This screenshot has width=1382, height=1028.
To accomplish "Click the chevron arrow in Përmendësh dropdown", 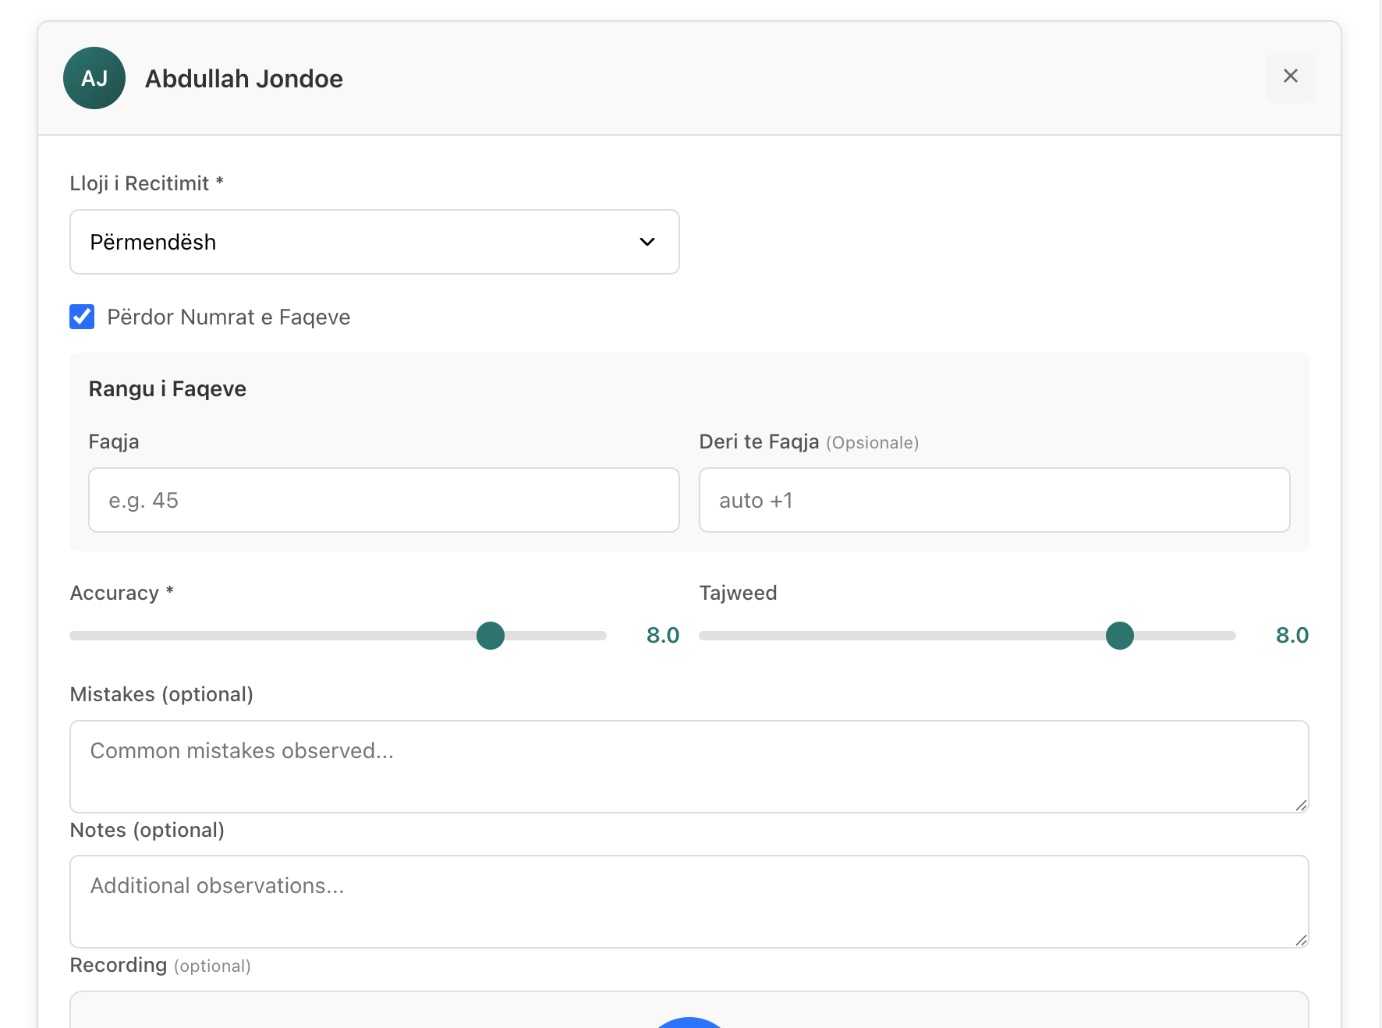I will [647, 242].
